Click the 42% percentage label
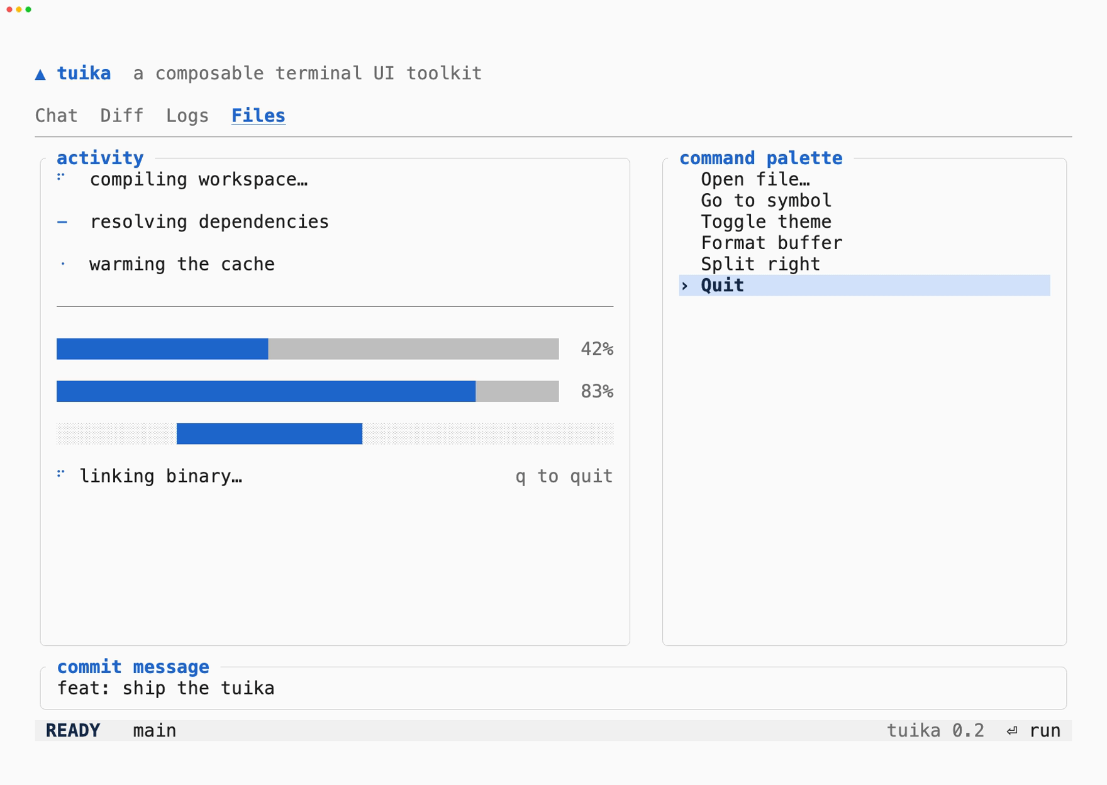 pyautogui.click(x=597, y=349)
